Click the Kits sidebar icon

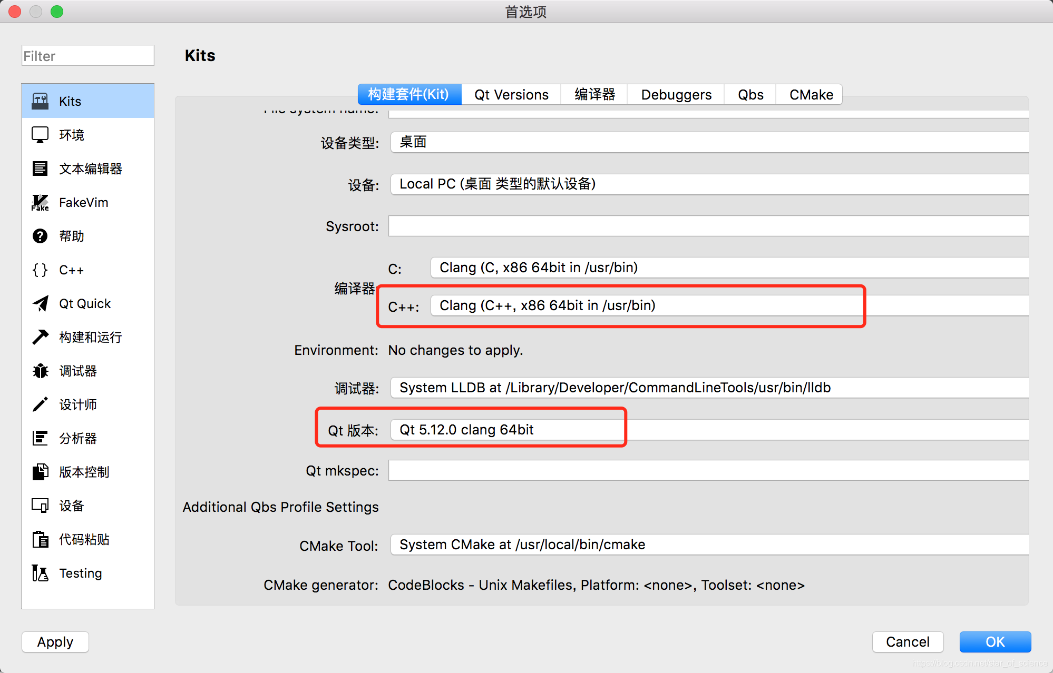tap(39, 101)
